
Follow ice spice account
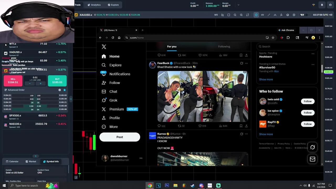coord(308,113)
